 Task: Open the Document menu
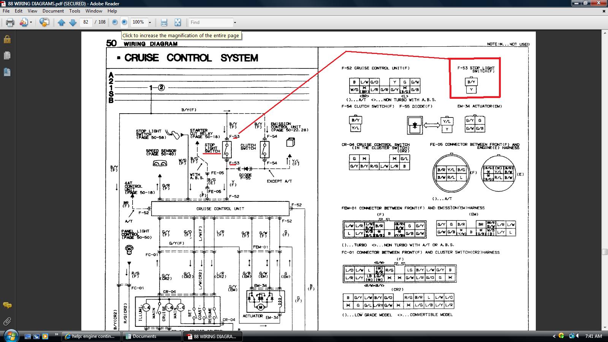tap(53, 11)
